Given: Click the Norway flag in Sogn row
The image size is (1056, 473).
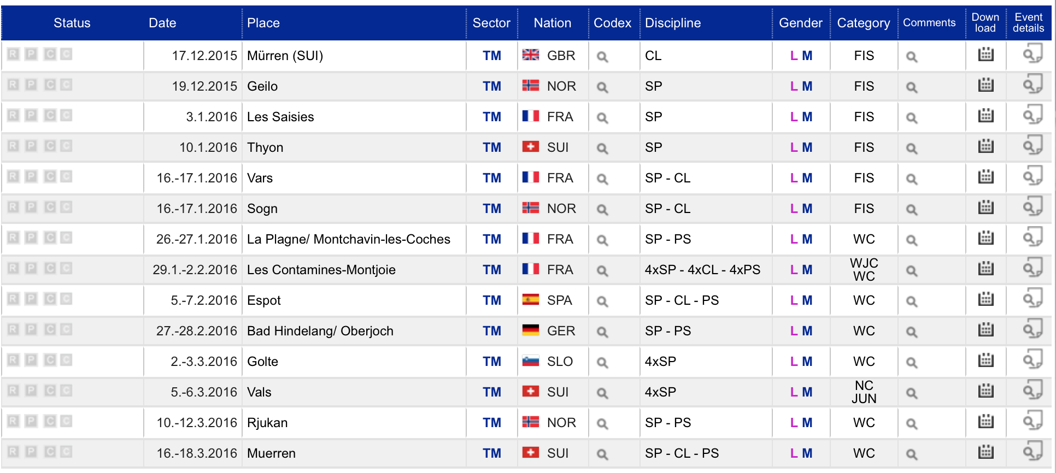Looking at the screenshot, I should [530, 208].
